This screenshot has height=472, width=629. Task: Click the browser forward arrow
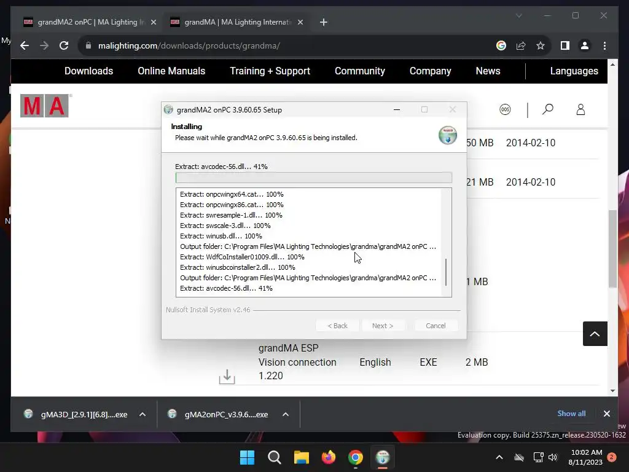[44, 45]
